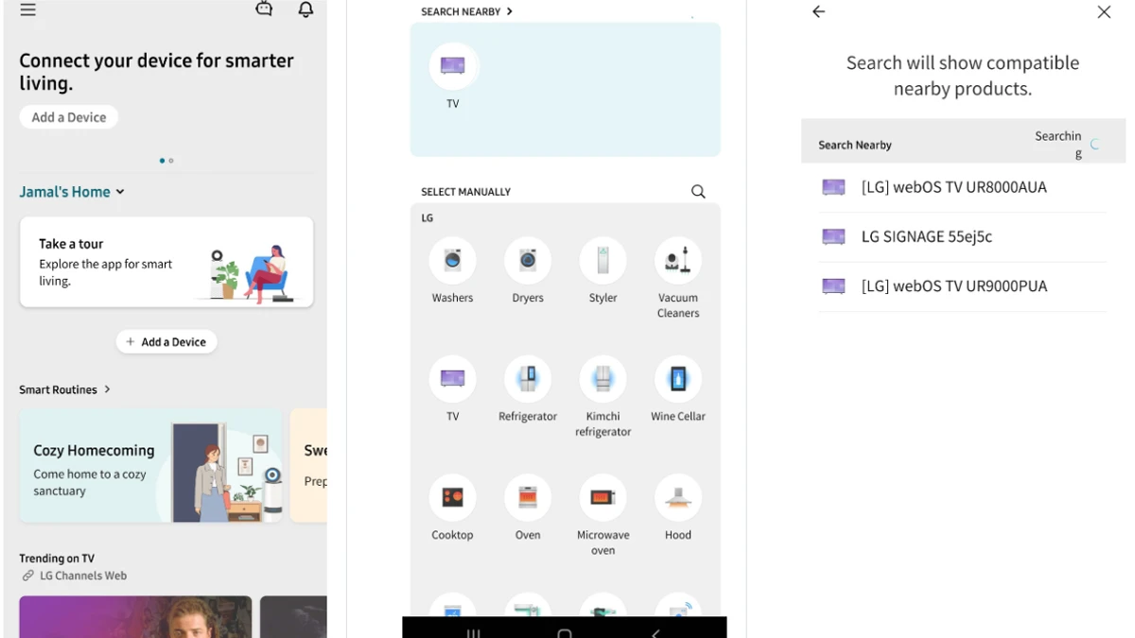Select the Oven category
Image resolution: width=1135 pixels, height=638 pixels.
pos(528,509)
